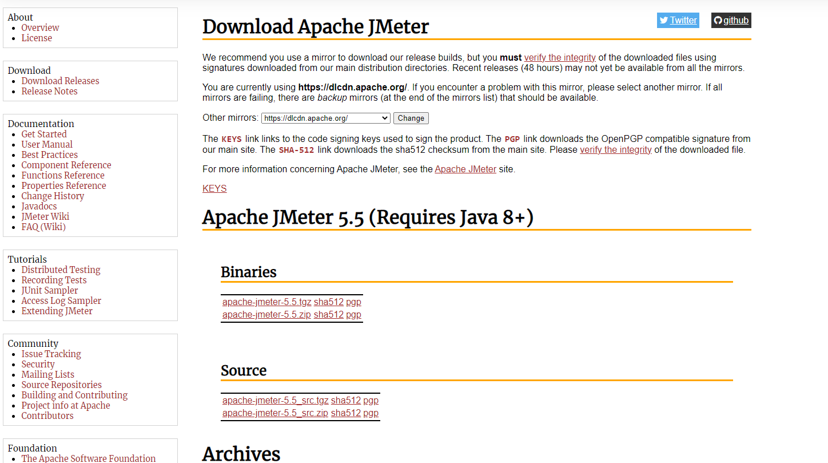
Task: Open sha512 for apache-jmeter-5.5.tgz
Action: coord(328,302)
